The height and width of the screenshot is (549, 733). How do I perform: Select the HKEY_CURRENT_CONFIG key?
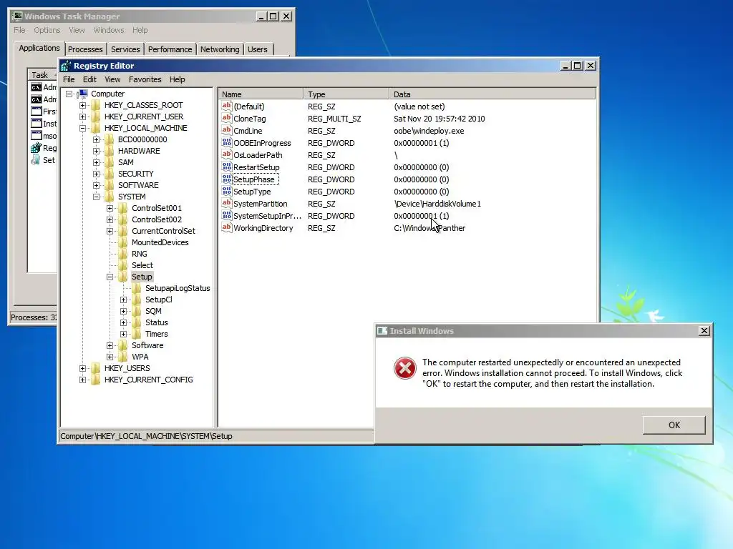148,380
